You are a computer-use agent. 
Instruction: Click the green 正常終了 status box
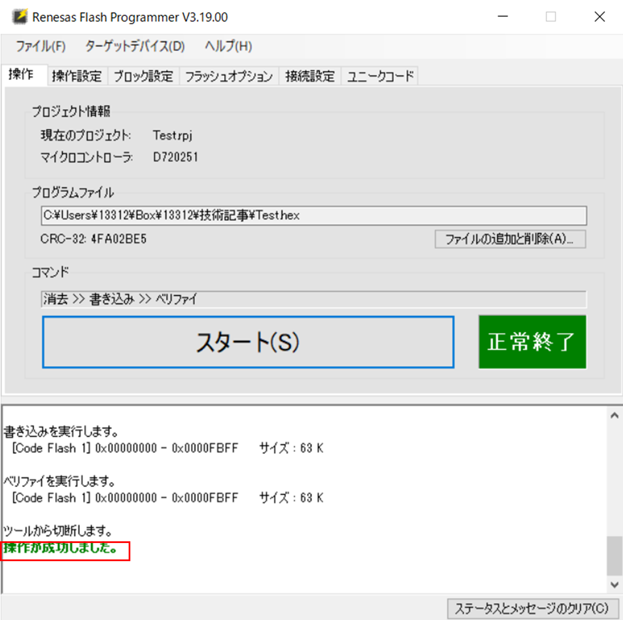point(532,342)
